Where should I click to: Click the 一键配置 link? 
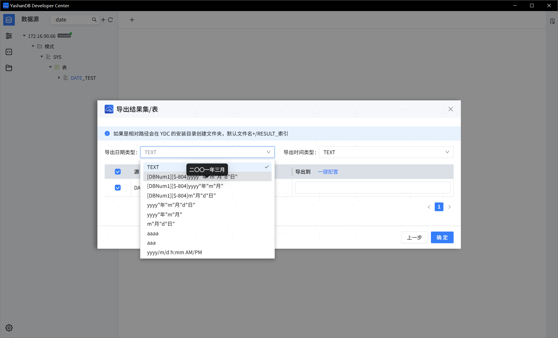point(328,172)
